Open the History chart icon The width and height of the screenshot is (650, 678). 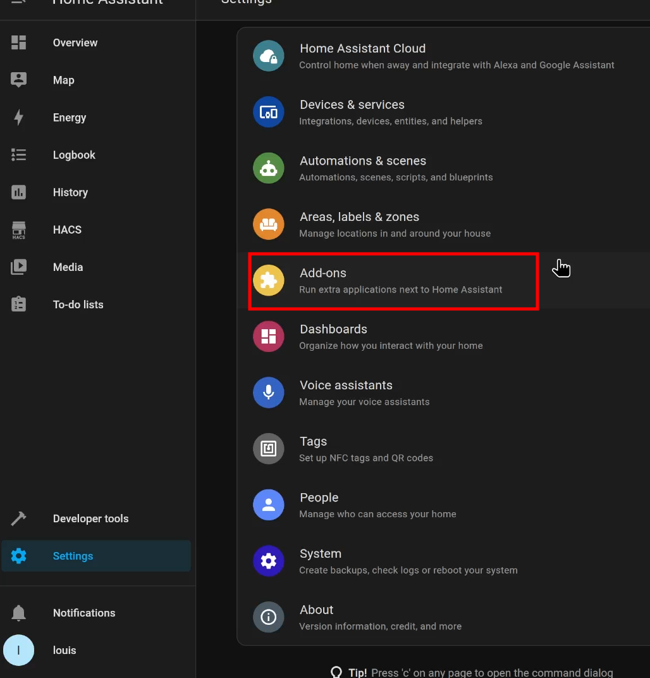[x=18, y=192]
